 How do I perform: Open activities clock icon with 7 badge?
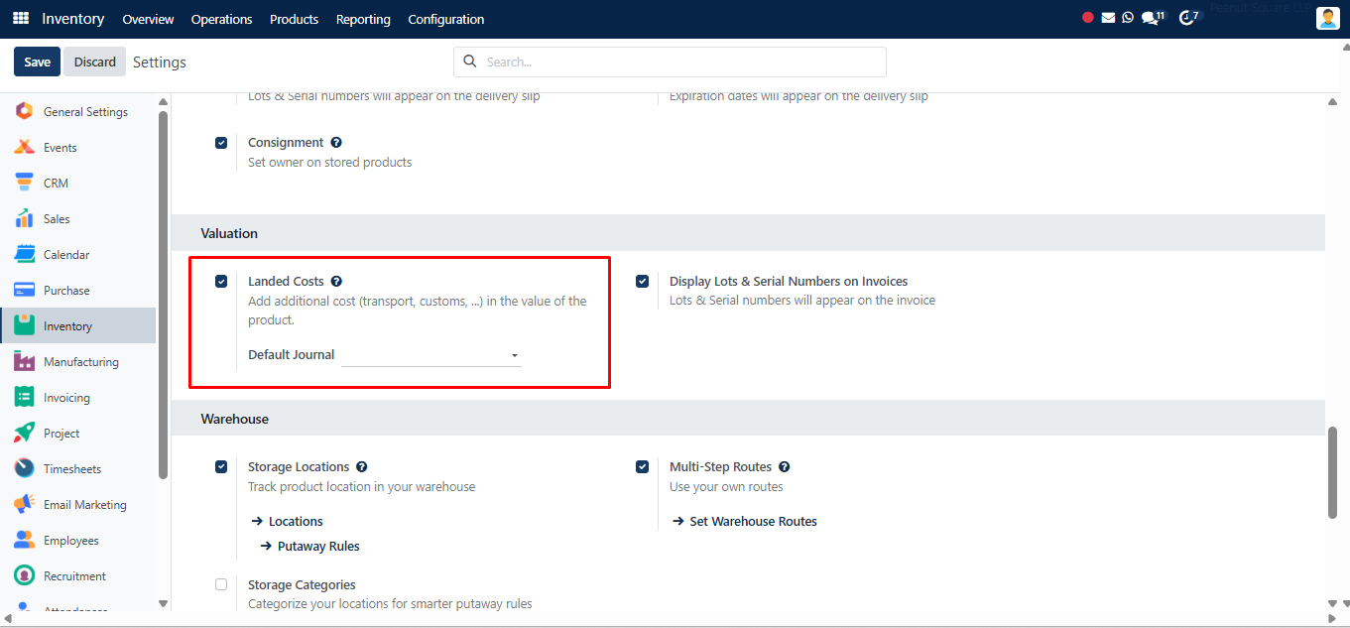pyautogui.click(x=1188, y=18)
